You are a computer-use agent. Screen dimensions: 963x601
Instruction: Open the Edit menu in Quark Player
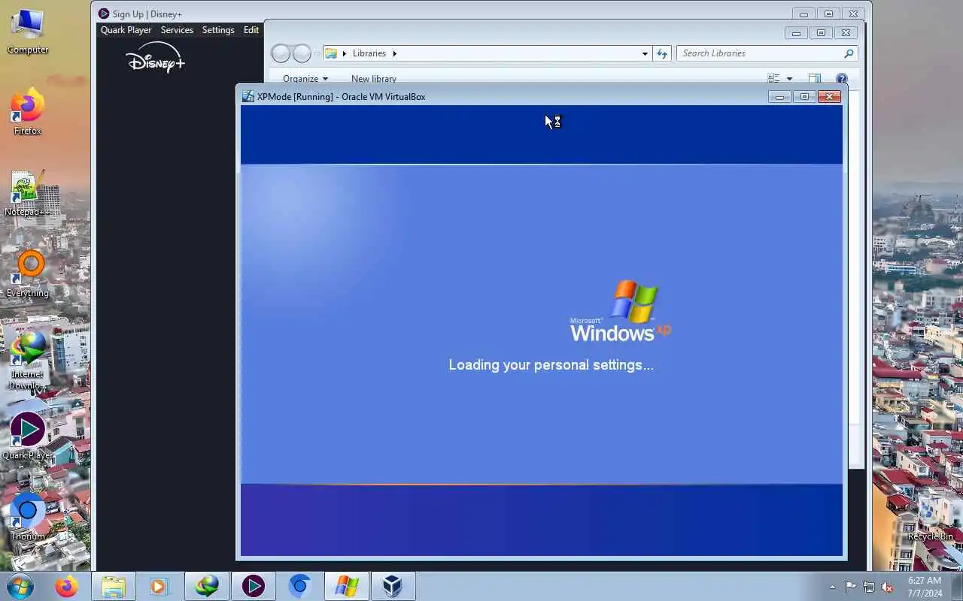pos(251,30)
